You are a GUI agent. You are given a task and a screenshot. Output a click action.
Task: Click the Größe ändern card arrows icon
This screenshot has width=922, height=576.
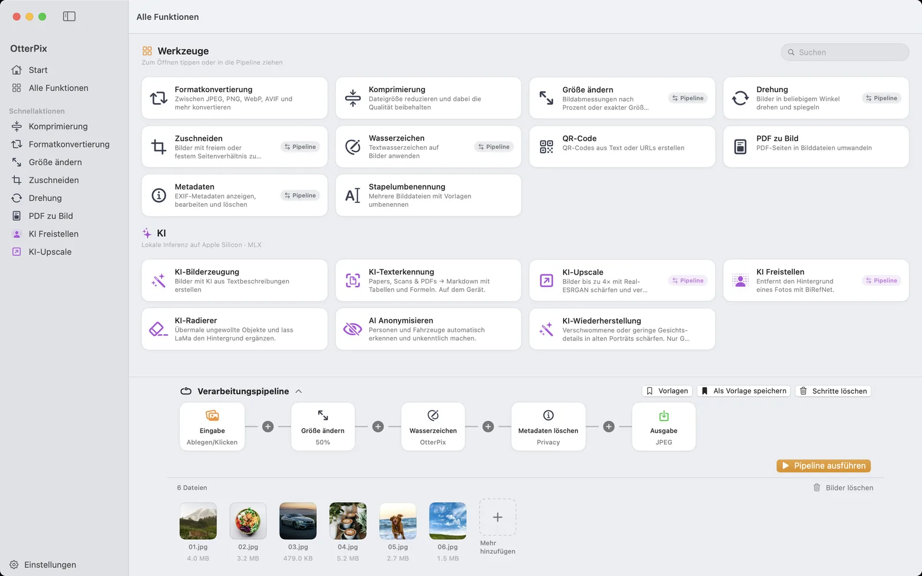546,98
